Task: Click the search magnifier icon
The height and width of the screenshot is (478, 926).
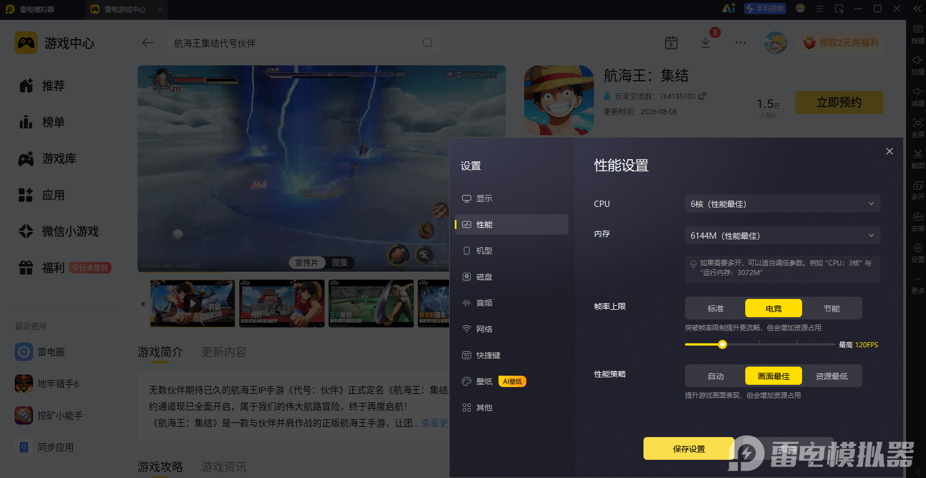Action: [427, 43]
